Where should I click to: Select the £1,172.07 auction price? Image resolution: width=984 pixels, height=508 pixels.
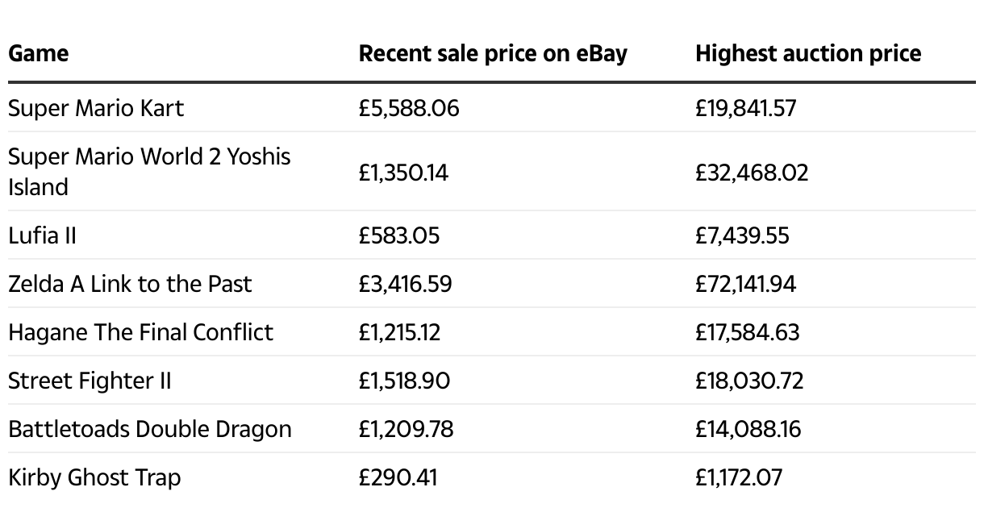[739, 477]
